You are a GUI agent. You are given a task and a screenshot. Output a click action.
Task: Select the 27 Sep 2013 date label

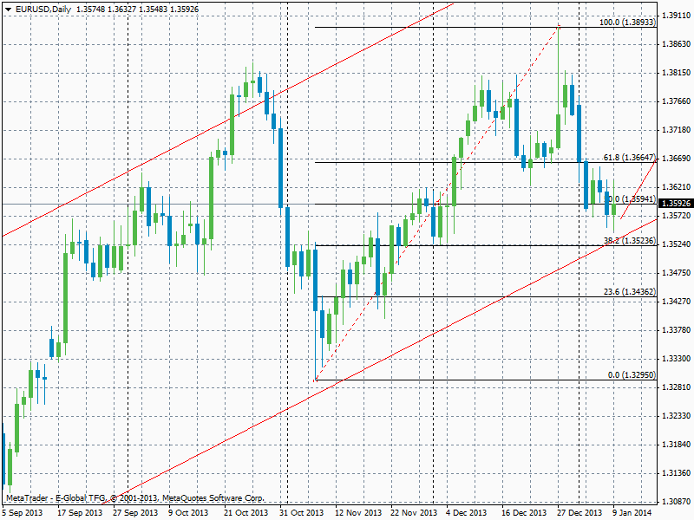[135, 512]
